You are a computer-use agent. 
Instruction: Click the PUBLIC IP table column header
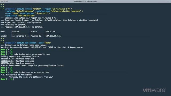coord(50,31)
